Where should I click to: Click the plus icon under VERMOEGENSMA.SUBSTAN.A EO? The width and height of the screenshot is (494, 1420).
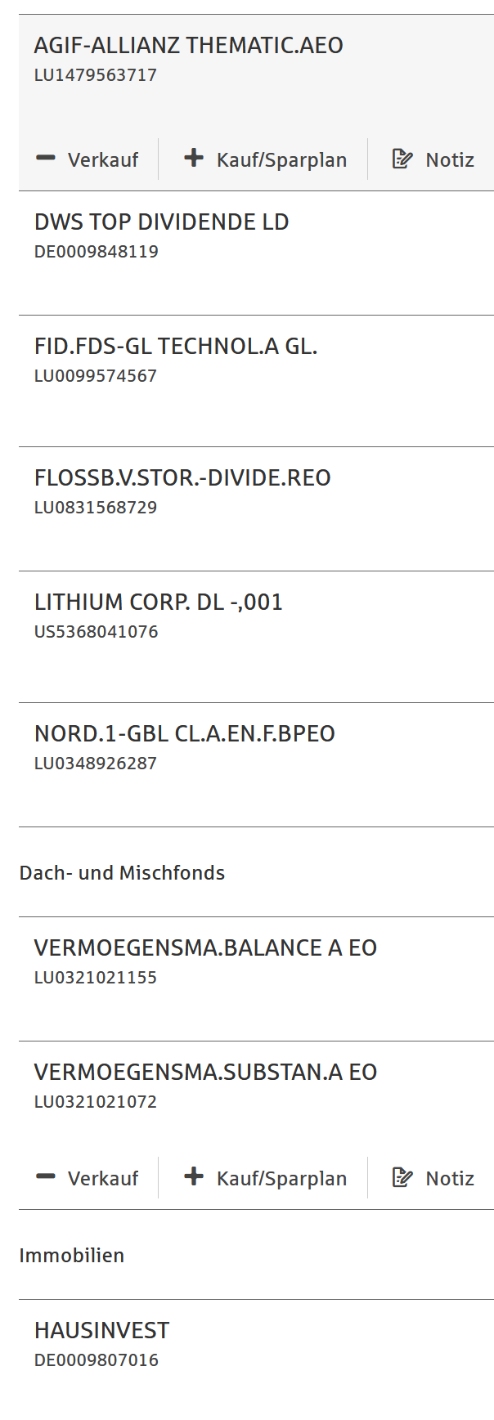coord(194,1177)
